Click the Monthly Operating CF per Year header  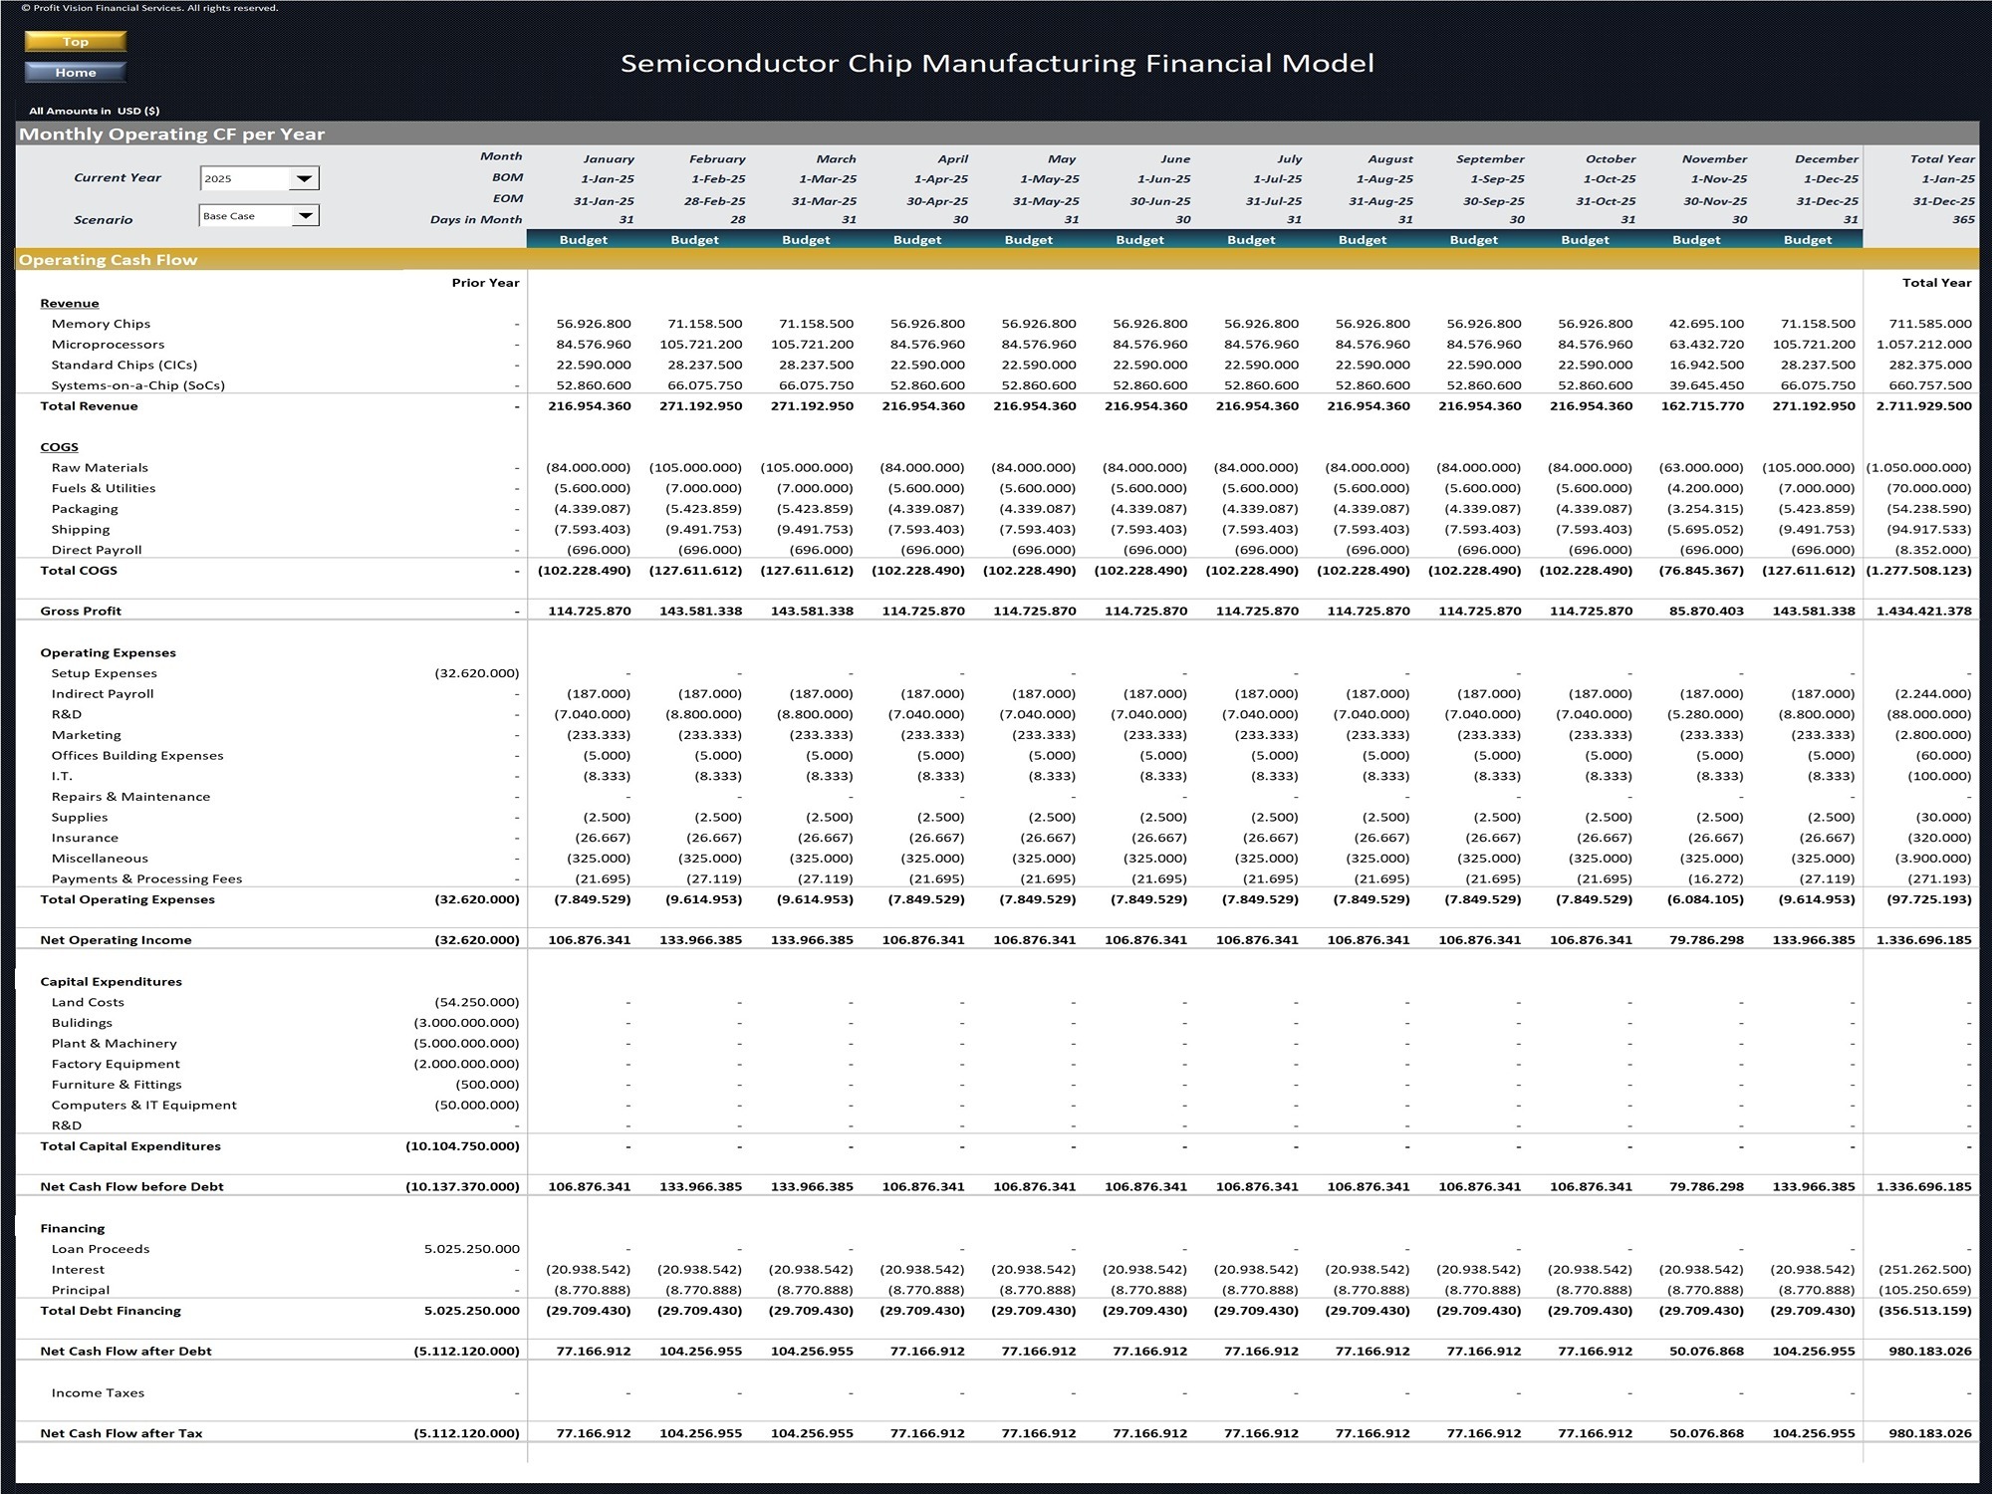[x=172, y=134]
